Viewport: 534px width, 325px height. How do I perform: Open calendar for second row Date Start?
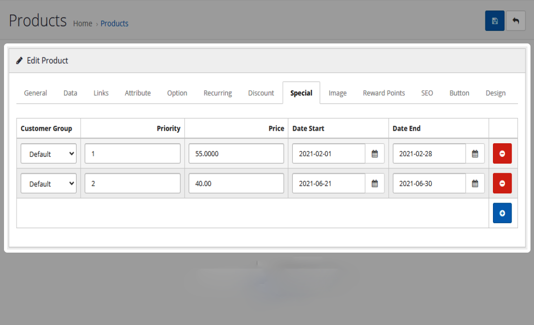point(374,184)
